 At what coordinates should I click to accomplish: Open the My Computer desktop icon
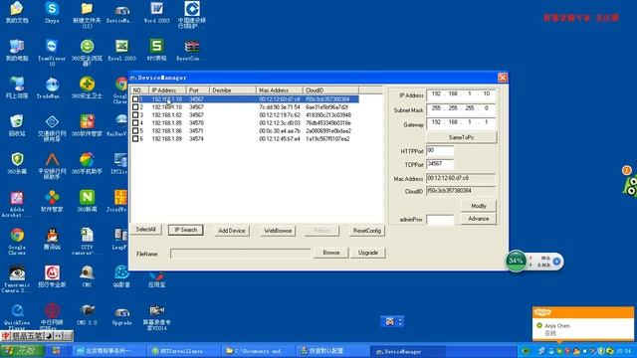coord(17,50)
